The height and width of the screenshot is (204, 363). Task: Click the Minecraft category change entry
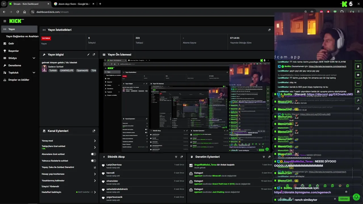(x=231, y=174)
